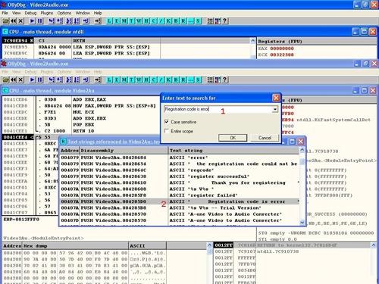Open Executable modules 'E' button in upper toolbar

click(x=117, y=21)
